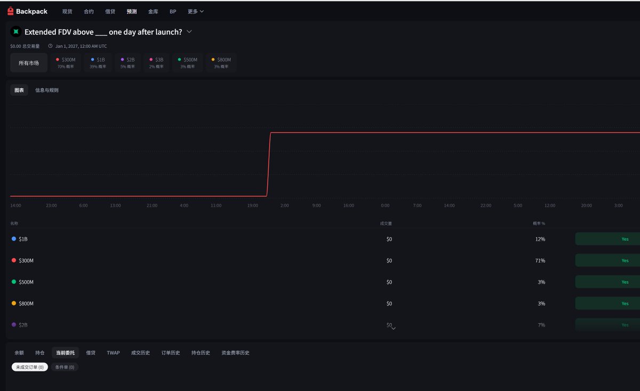Click the $500M row name

26,282
